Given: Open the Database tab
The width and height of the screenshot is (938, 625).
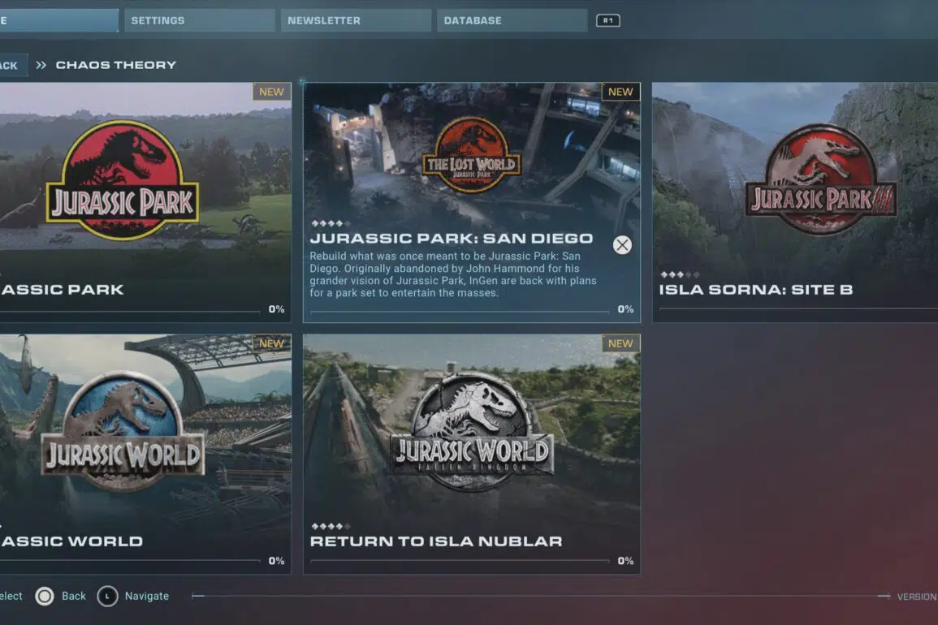Looking at the screenshot, I should pyautogui.click(x=512, y=20).
